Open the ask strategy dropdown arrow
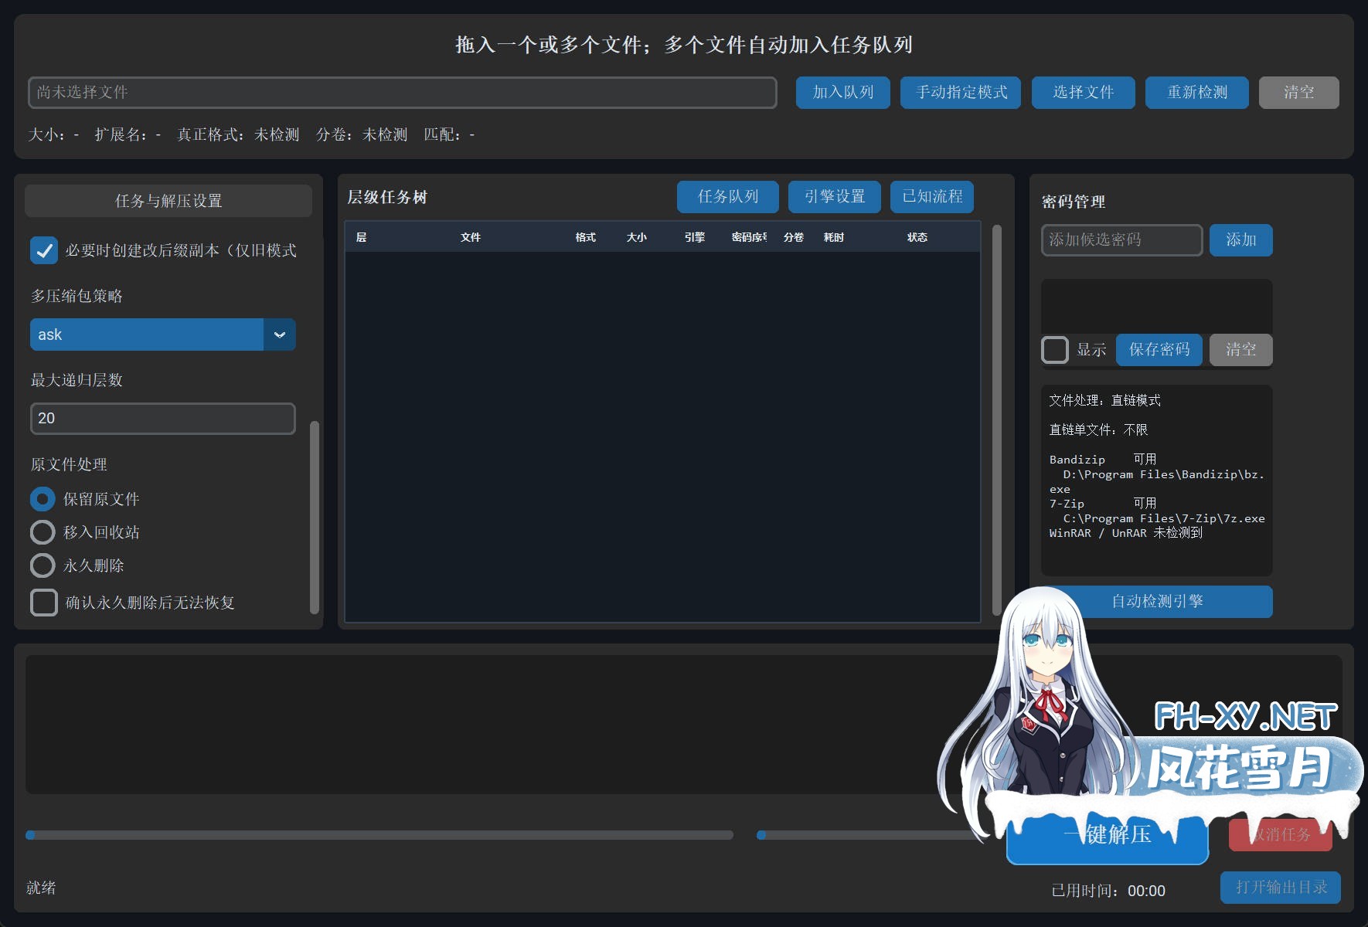This screenshot has width=1368, height=927. [280, 334]
